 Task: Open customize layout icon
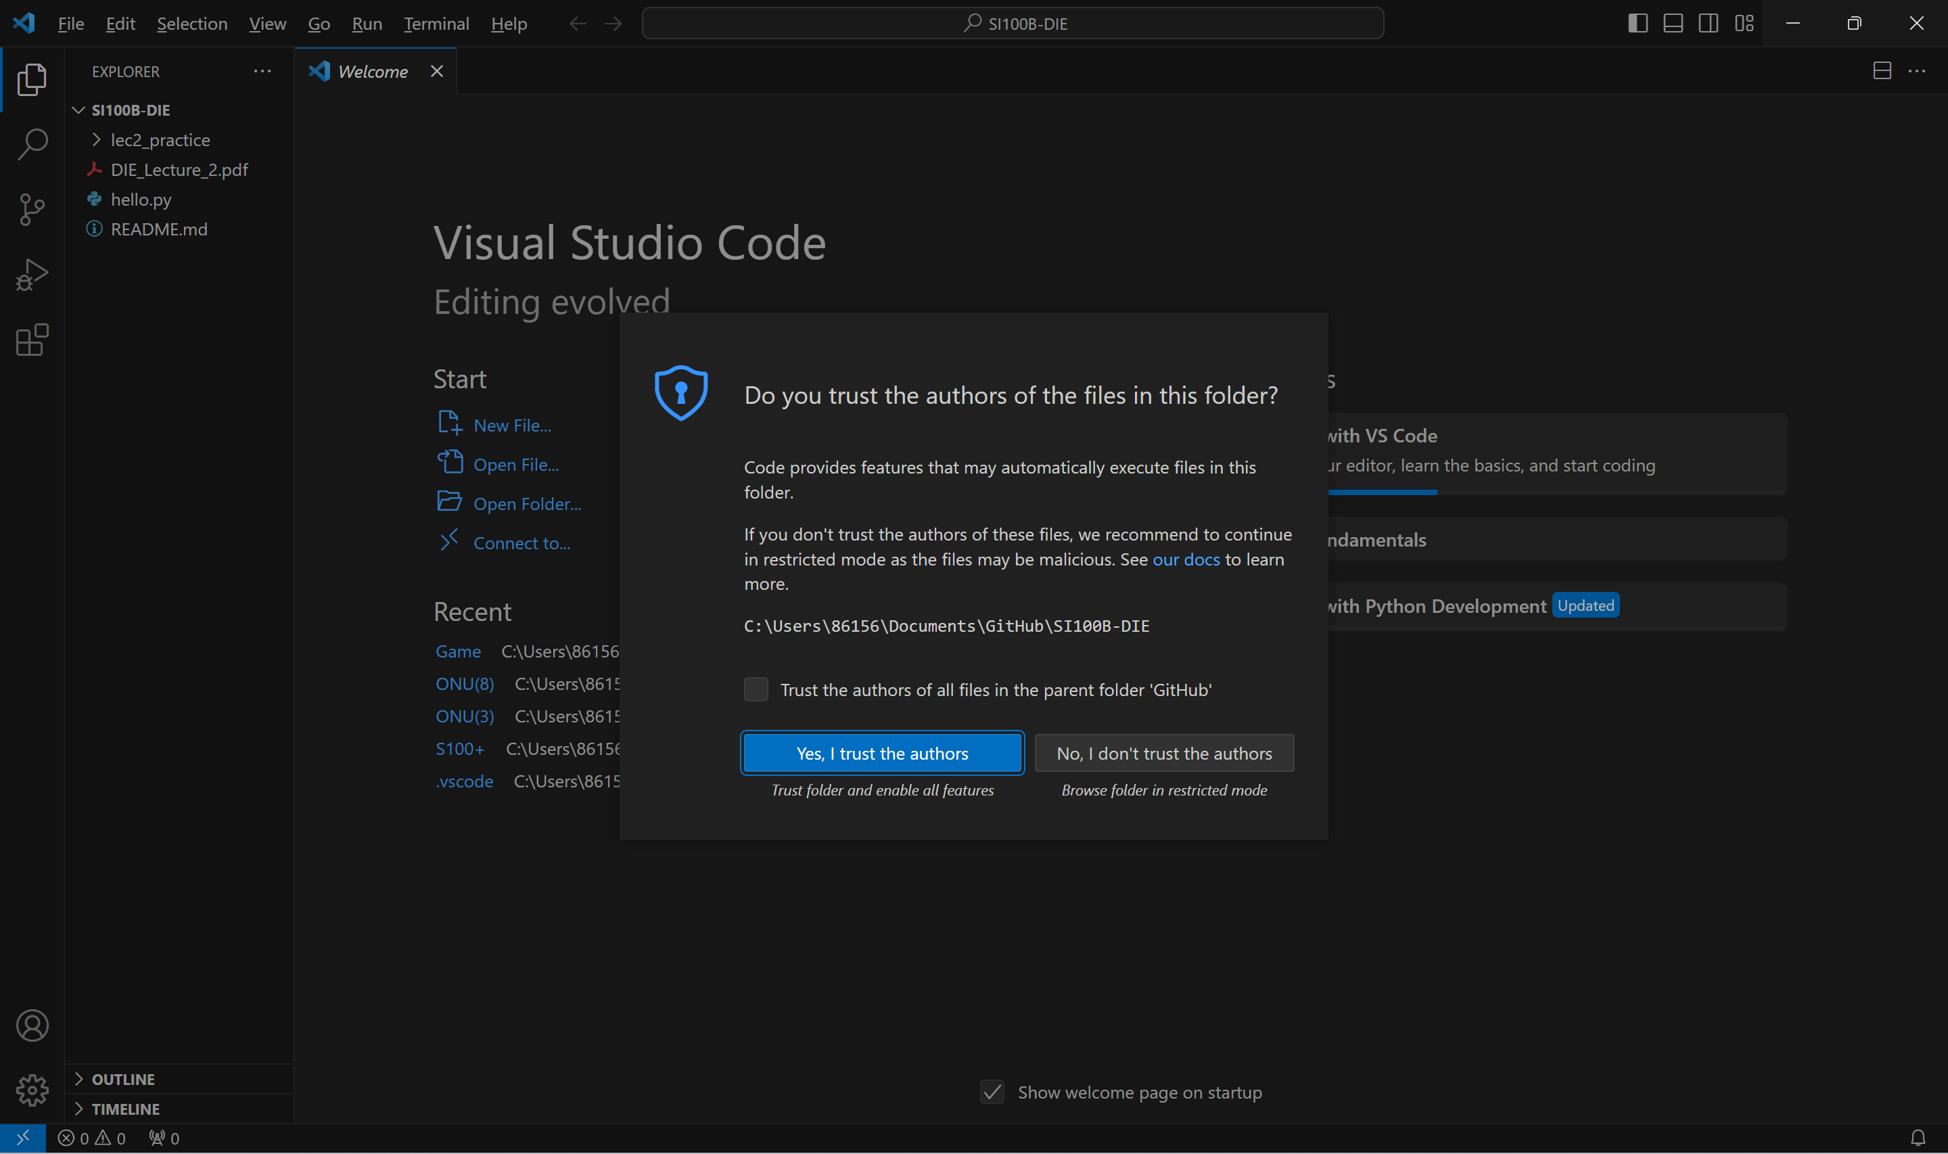1744,23
